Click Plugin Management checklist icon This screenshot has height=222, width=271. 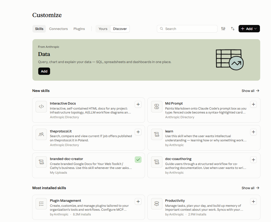click(41, 204)
